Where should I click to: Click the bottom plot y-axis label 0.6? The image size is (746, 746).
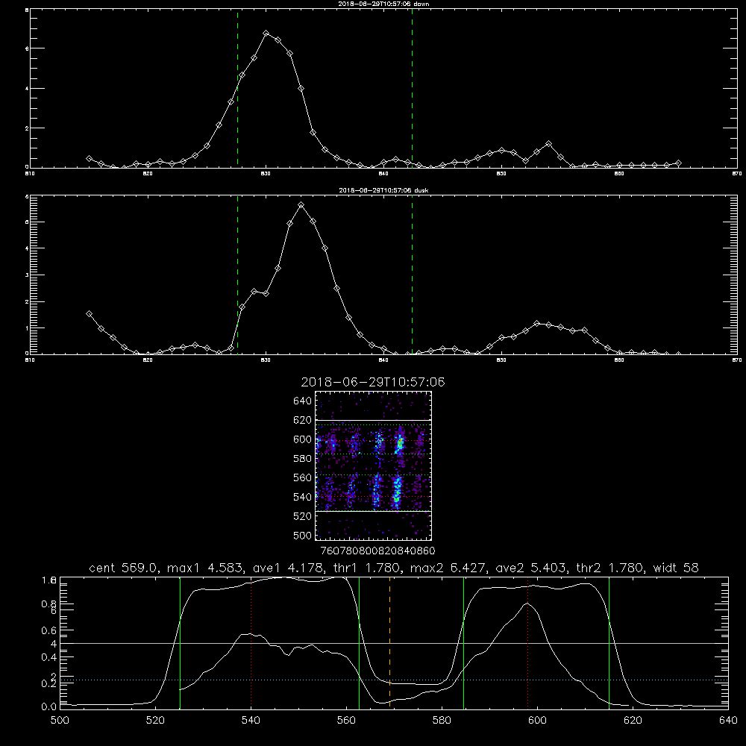click(x=48, y=630)
